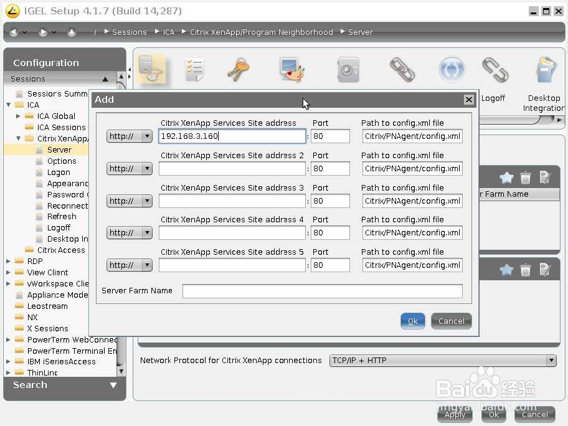Click the Site address 2 input field
Viewport: 568px width, 426px height.
[232, 168]
